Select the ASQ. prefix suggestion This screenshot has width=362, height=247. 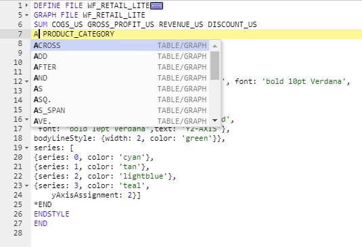point(120,99)
